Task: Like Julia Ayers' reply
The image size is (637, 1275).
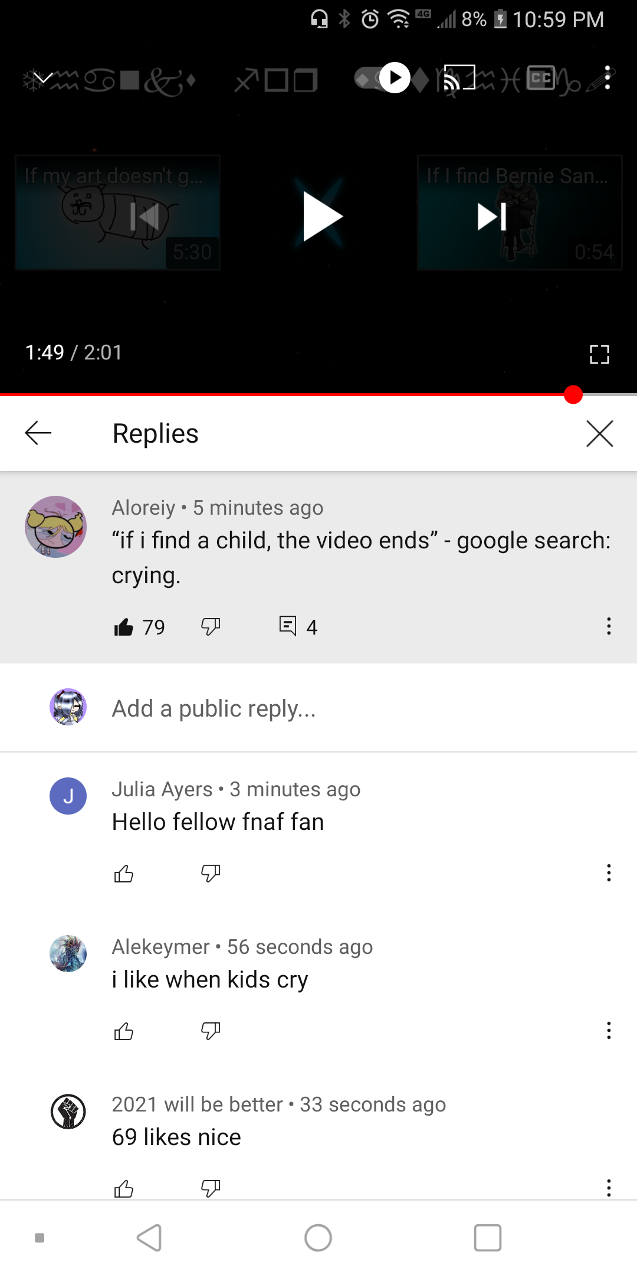Action: point(124,873)
